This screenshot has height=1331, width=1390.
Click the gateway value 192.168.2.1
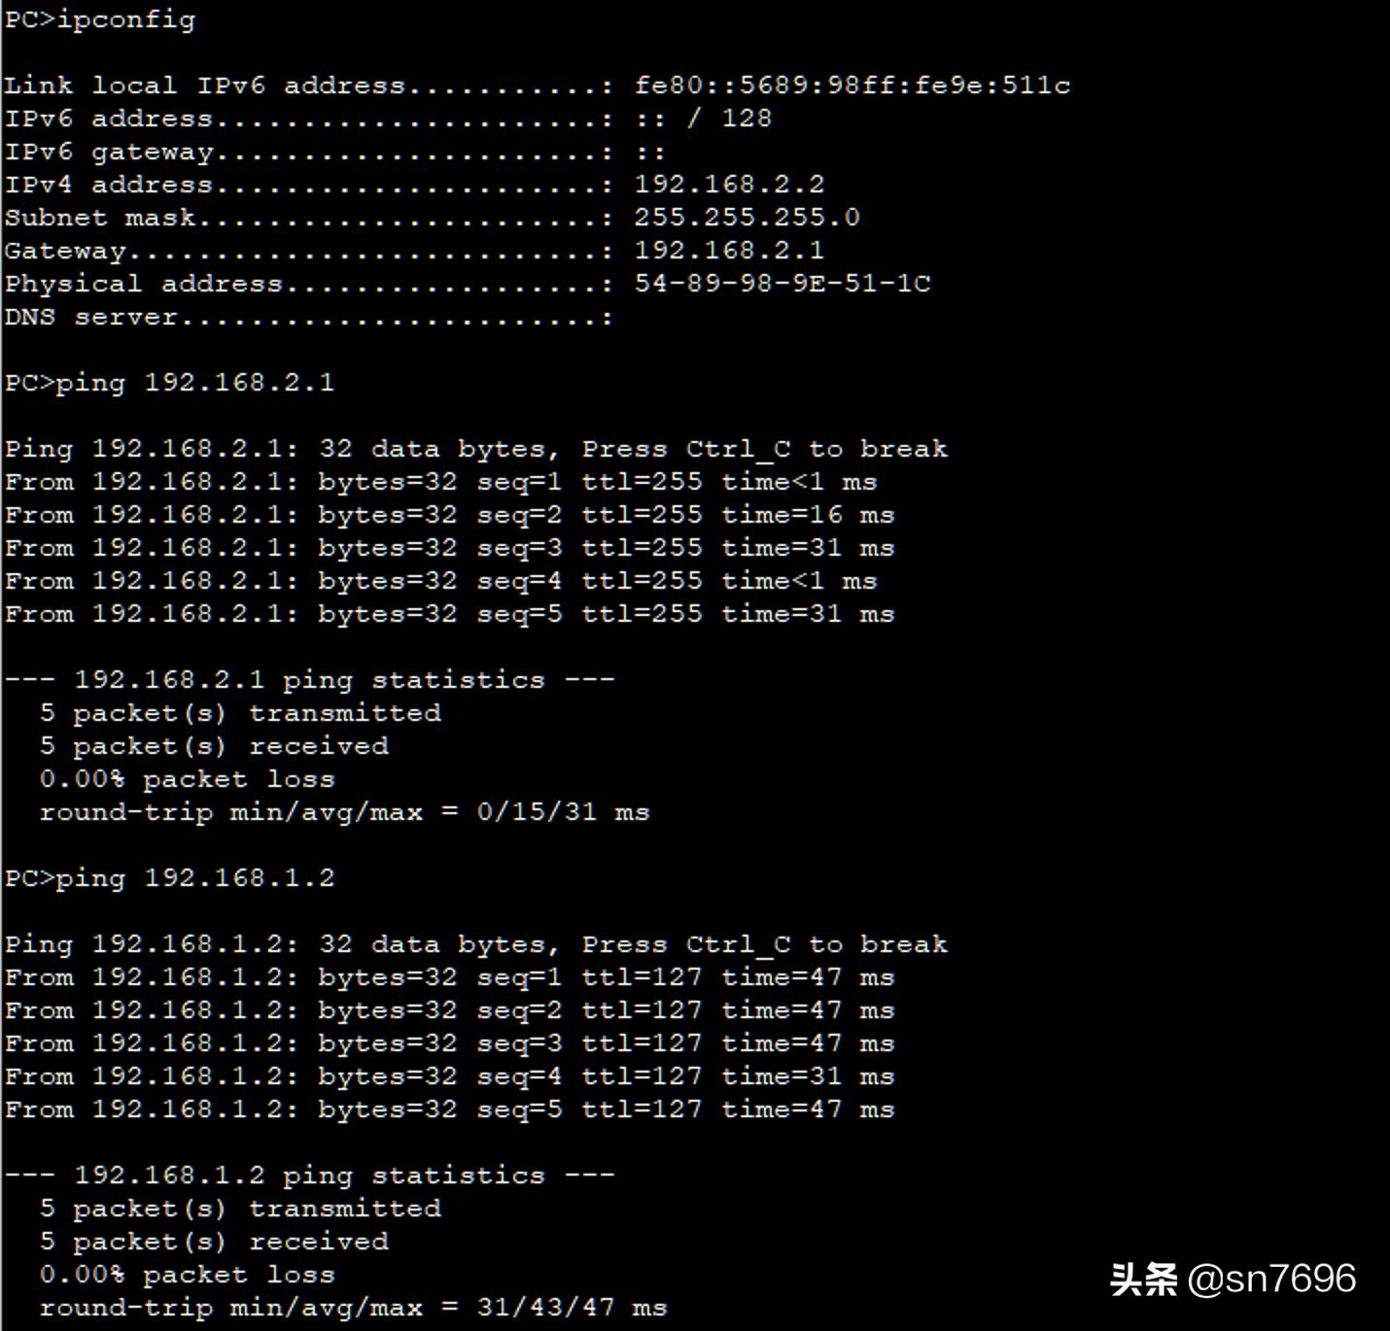coord(729,251)
